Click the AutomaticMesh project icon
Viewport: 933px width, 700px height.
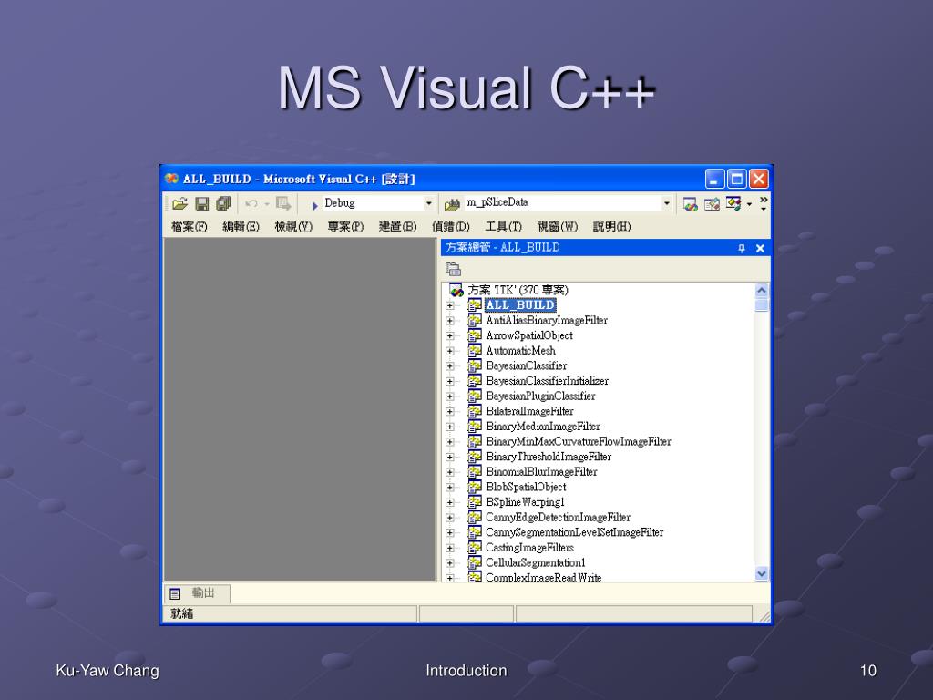[x=474, y=351]
